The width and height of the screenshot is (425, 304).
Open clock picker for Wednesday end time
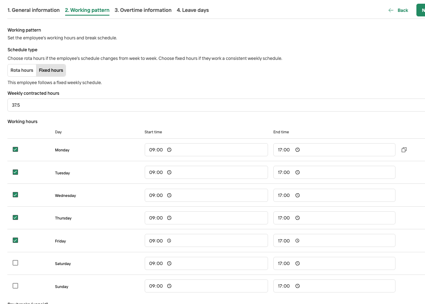(298, 195)
